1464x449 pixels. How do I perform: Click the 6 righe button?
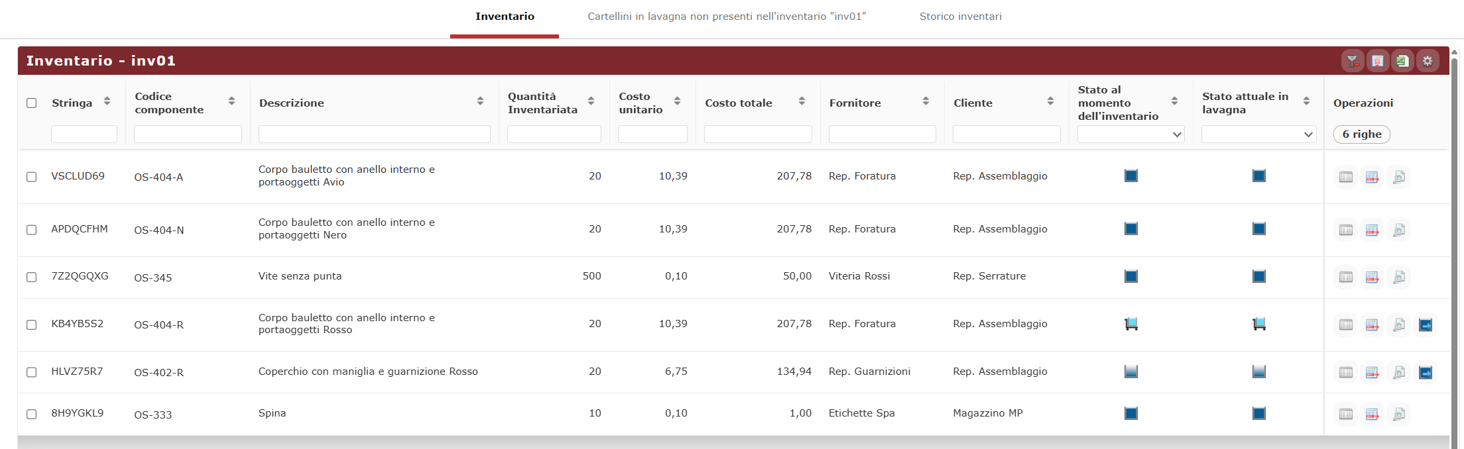click(x=1362, y=134)
